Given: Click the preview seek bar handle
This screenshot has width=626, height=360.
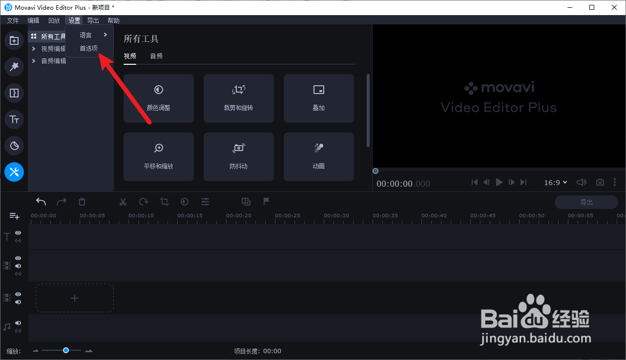Looking at the screenshot, I should pos(375,171).
